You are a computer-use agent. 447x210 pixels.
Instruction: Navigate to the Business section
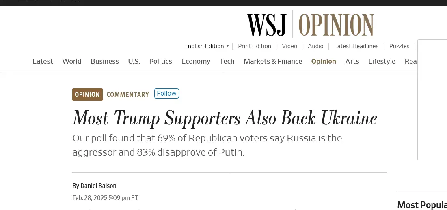click(105, 61)
